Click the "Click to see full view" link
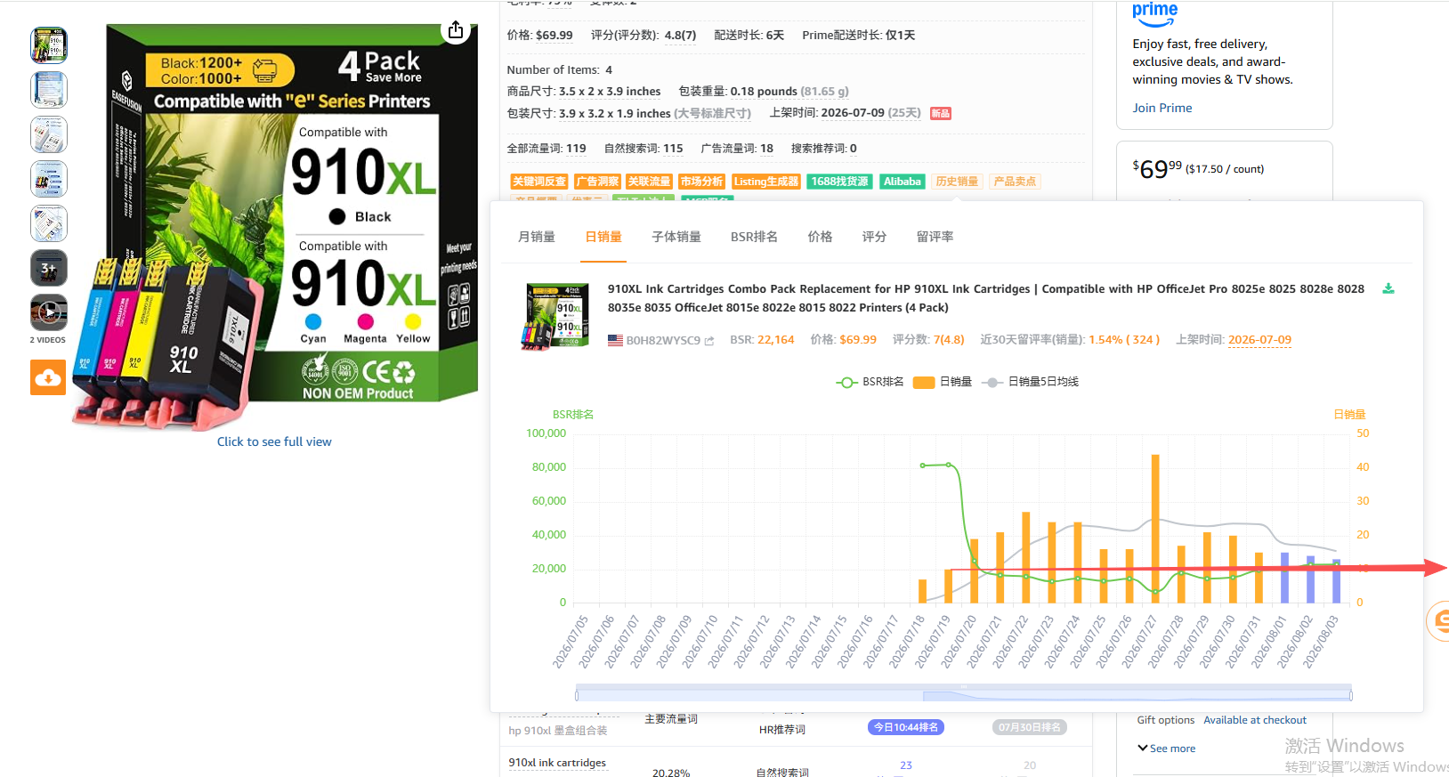 pyautogui.click(x=274, y=441)
